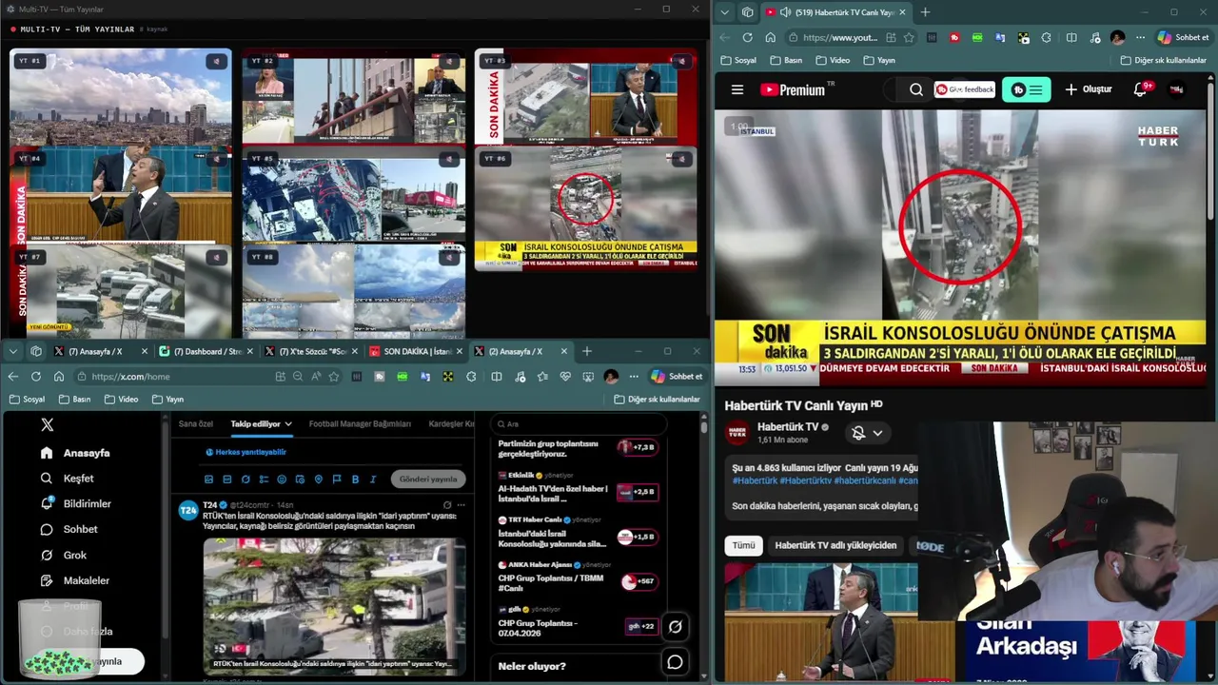1218x685 pixels.
Task: Open Makaleler in X sidebar
Action: tap(74, 580)
